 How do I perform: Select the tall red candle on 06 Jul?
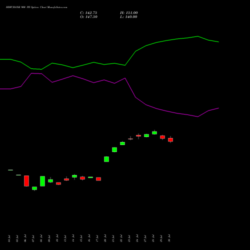(x=26, y=181)
